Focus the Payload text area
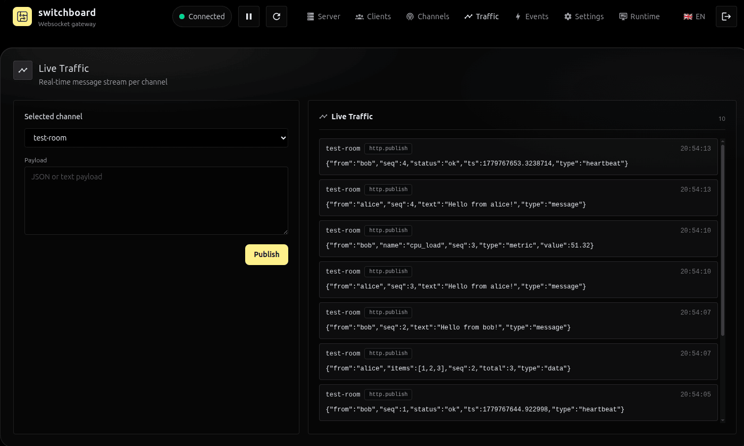This screenshot has width=744, height=446. [156, 201]
